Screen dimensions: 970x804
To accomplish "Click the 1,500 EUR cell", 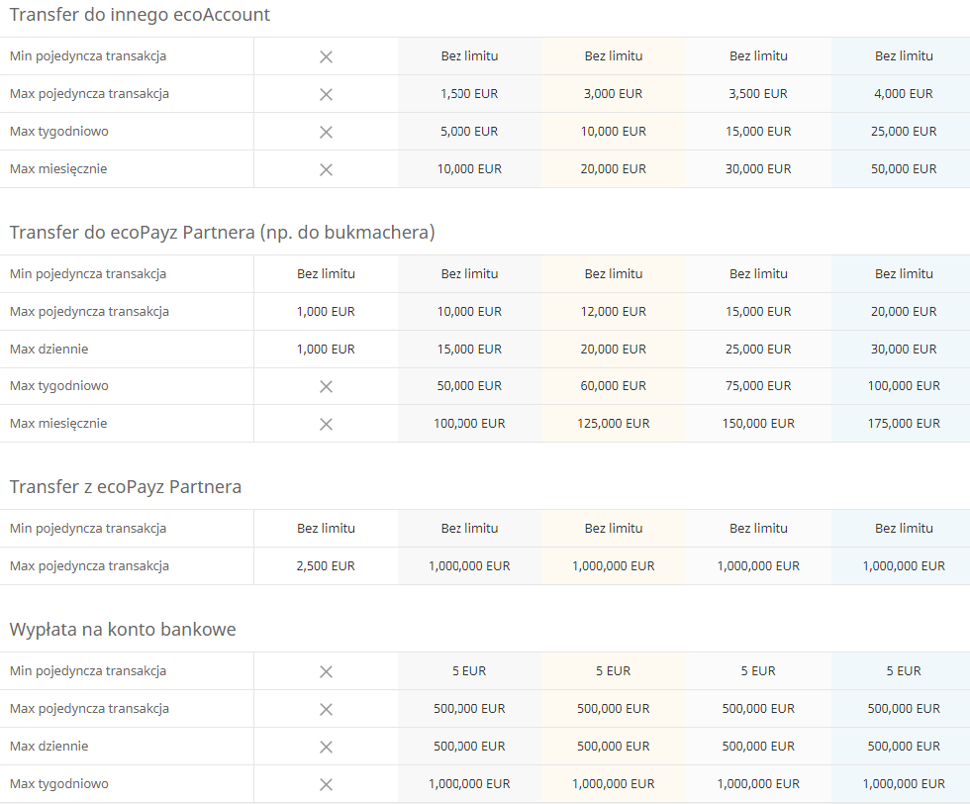I will coord(469,94).
